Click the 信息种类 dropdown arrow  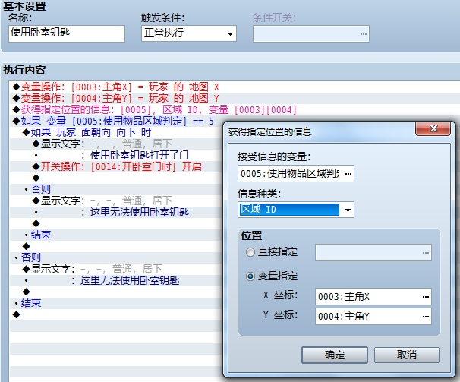click(x=348, y=210)
